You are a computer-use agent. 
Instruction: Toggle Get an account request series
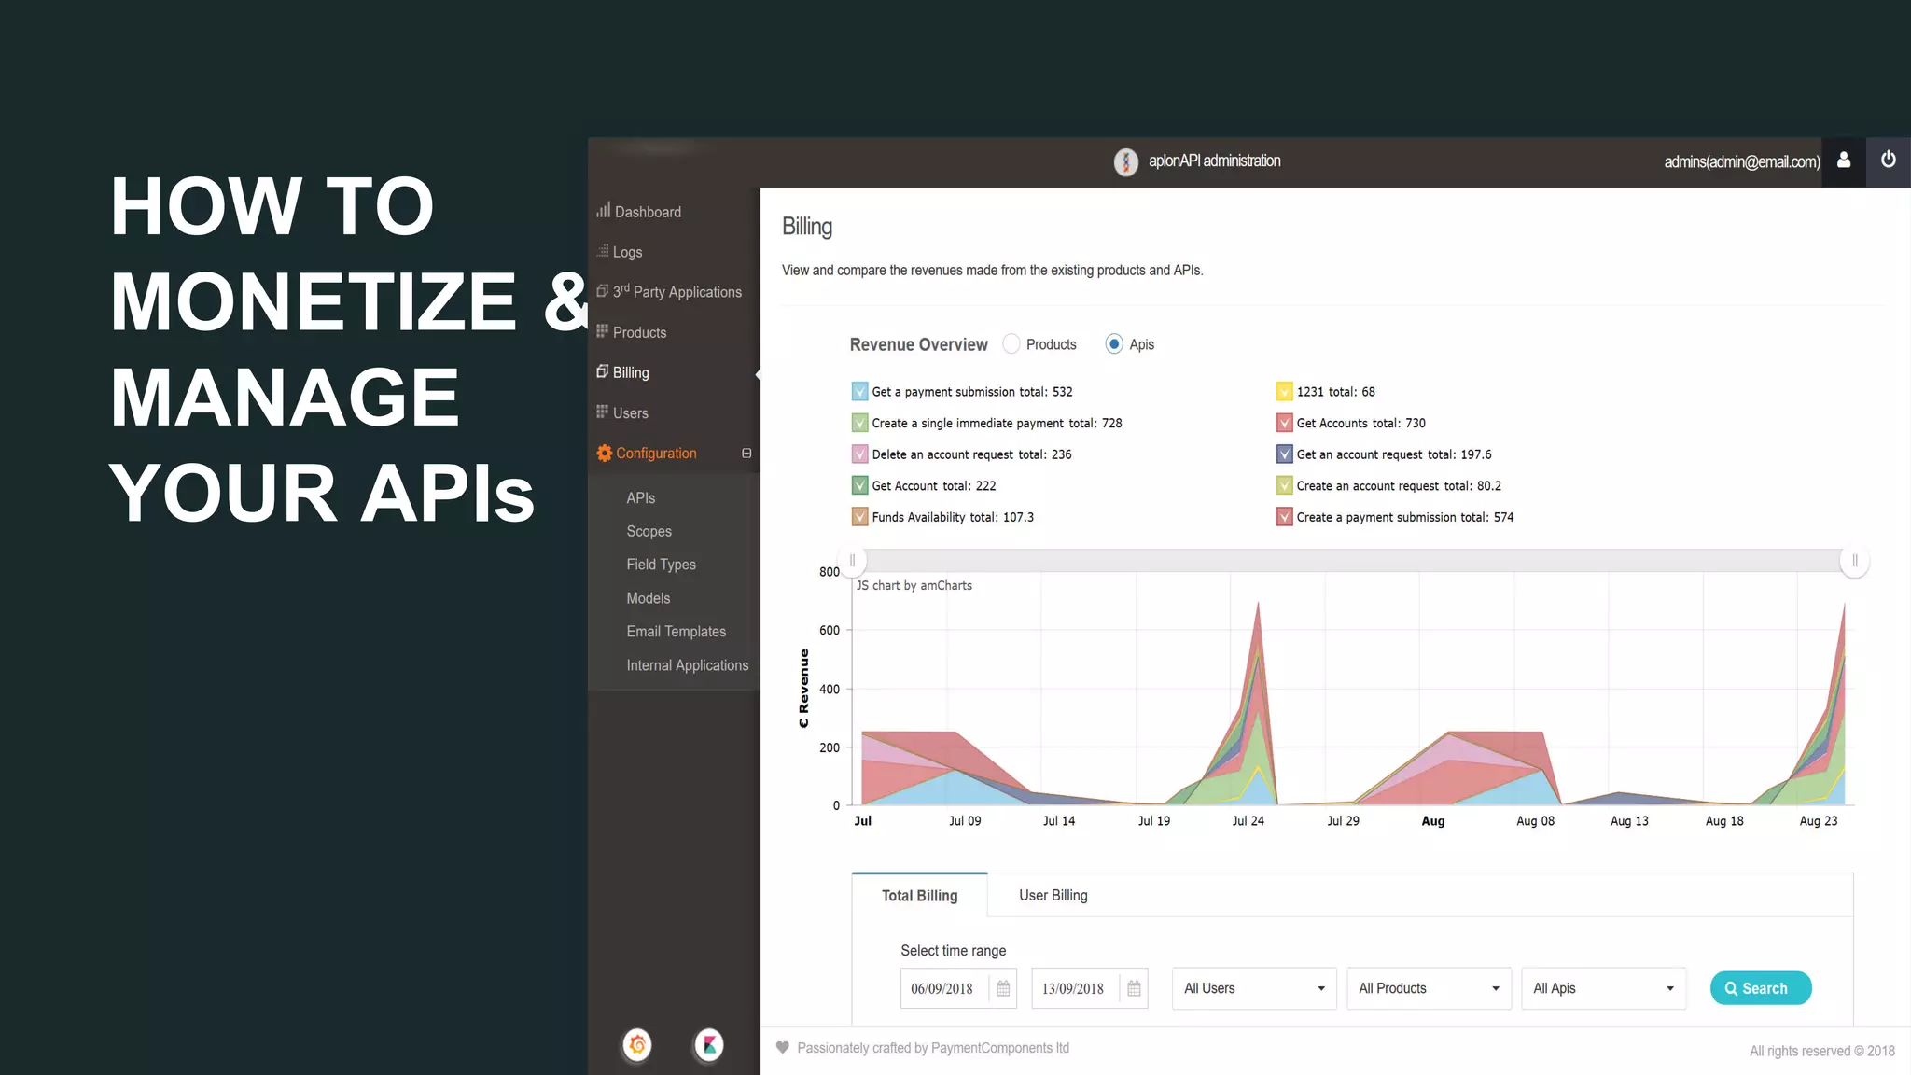click(x=1285, y=454)
